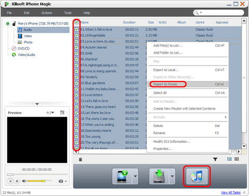Uncheck 05.Smile checkbox

click(x=77, y=54)
